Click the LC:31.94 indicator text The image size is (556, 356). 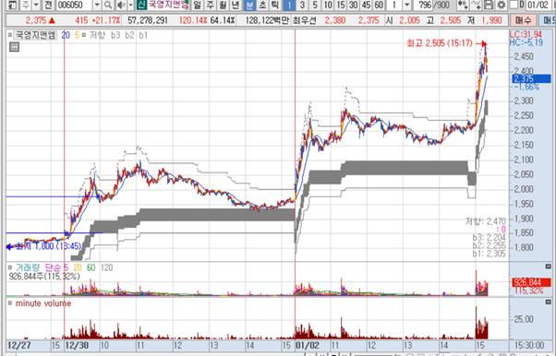pos(526,34)
